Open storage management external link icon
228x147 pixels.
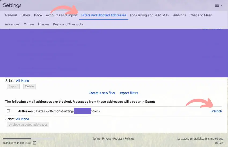point(34,143)
